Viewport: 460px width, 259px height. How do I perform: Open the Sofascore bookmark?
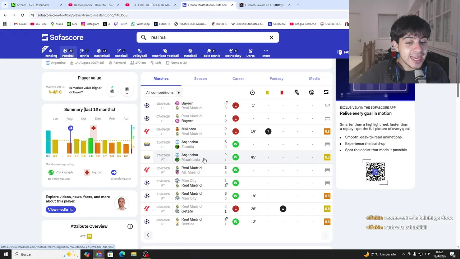click(x=276, y=24)
